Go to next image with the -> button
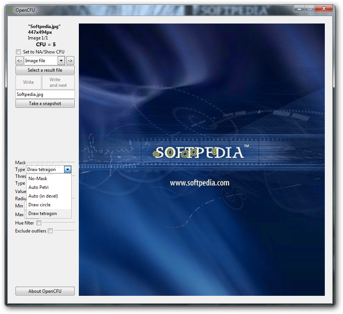The height and width of the screenshot is (314, 343). point(70,61)
